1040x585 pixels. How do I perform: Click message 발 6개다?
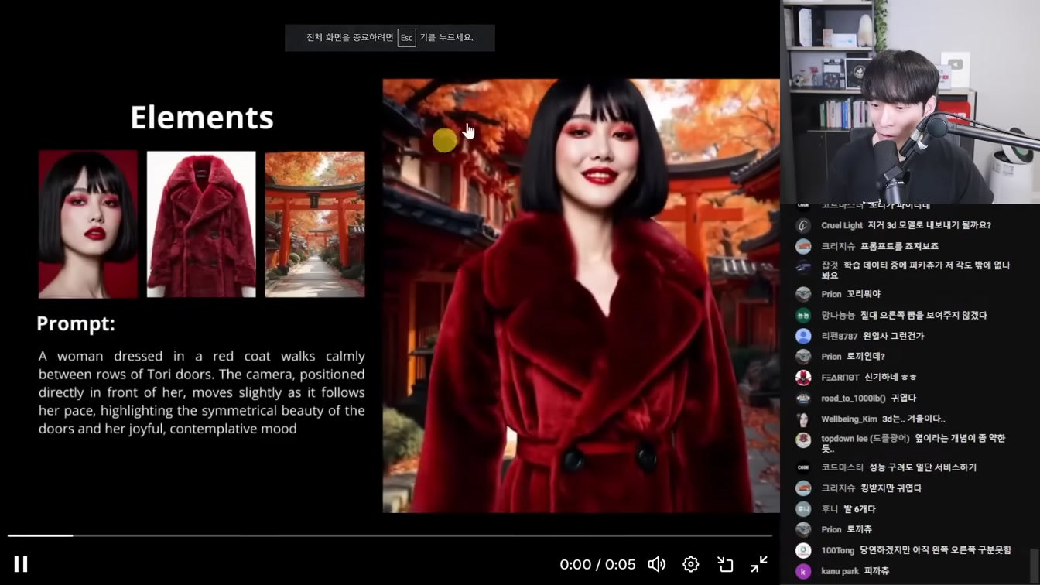coord(859,509)
